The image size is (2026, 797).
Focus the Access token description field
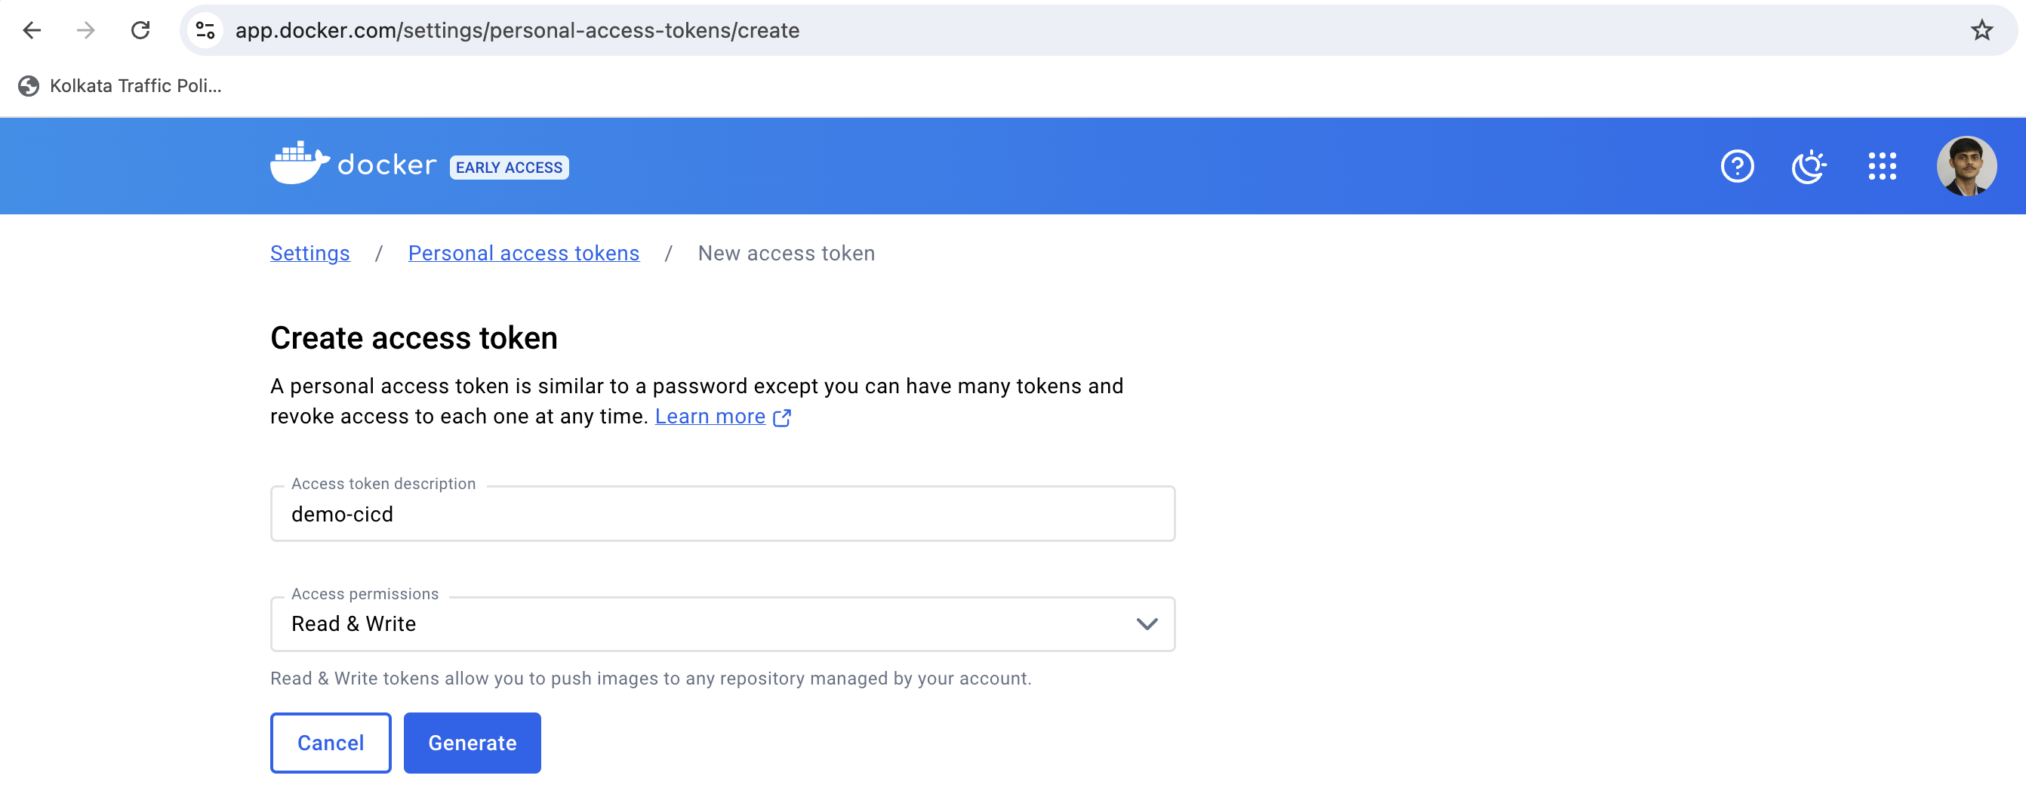pyautogui.click(x=721, y=514)
